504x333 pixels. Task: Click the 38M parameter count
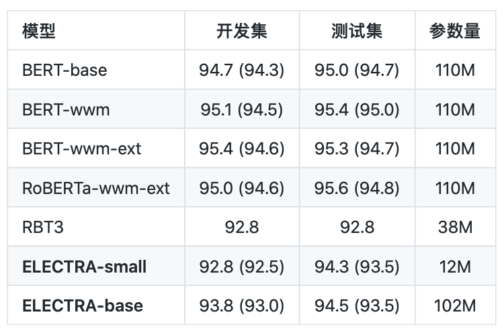coord(455,227)
